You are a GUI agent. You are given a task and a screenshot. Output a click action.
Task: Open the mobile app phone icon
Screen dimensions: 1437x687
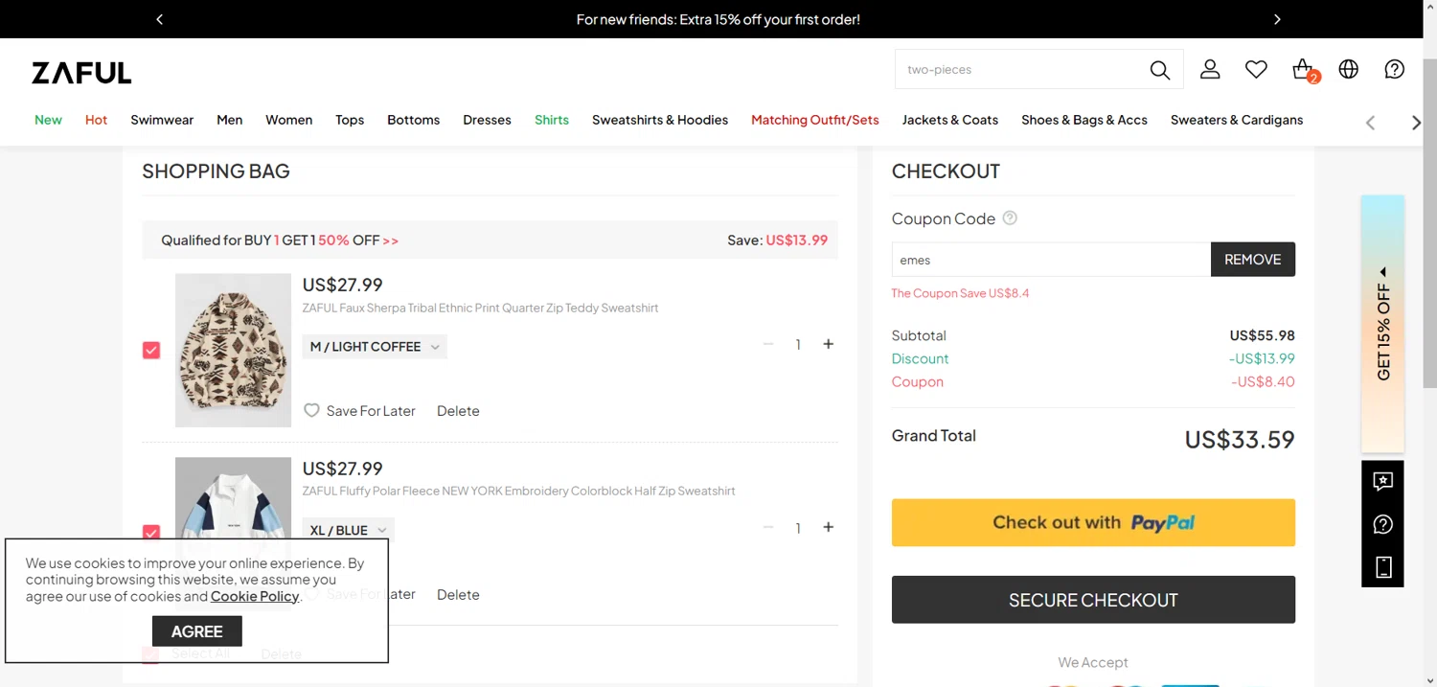pos(1382,566)
